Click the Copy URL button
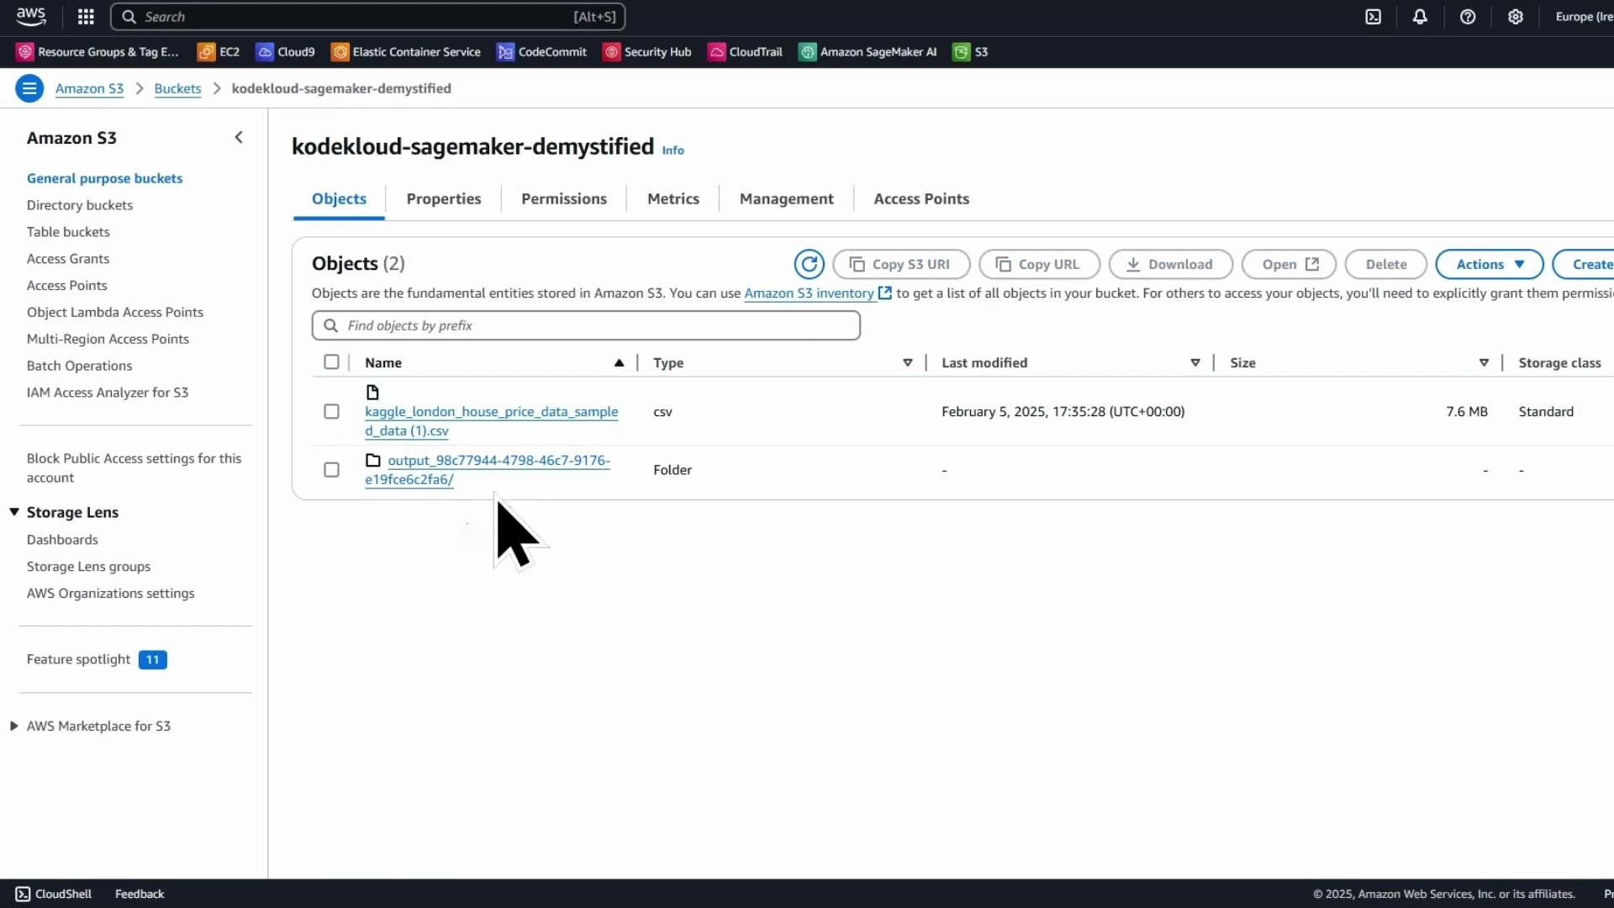The width and height of the screenshot is (1614, 908). click(1040, 264)
